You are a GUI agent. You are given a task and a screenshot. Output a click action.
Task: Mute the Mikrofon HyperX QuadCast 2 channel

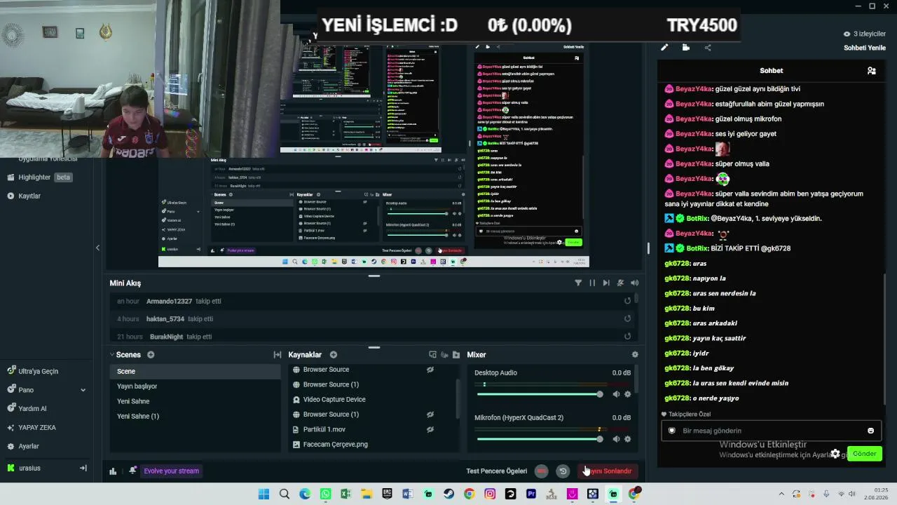tap(616, 439)
